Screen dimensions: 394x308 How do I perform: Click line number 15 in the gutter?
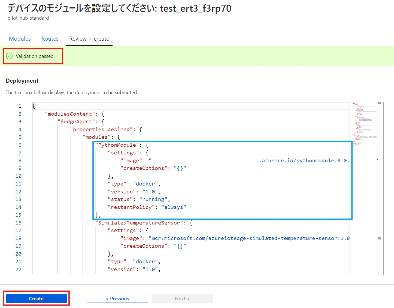pyautogui.click(x=18, y=215)
